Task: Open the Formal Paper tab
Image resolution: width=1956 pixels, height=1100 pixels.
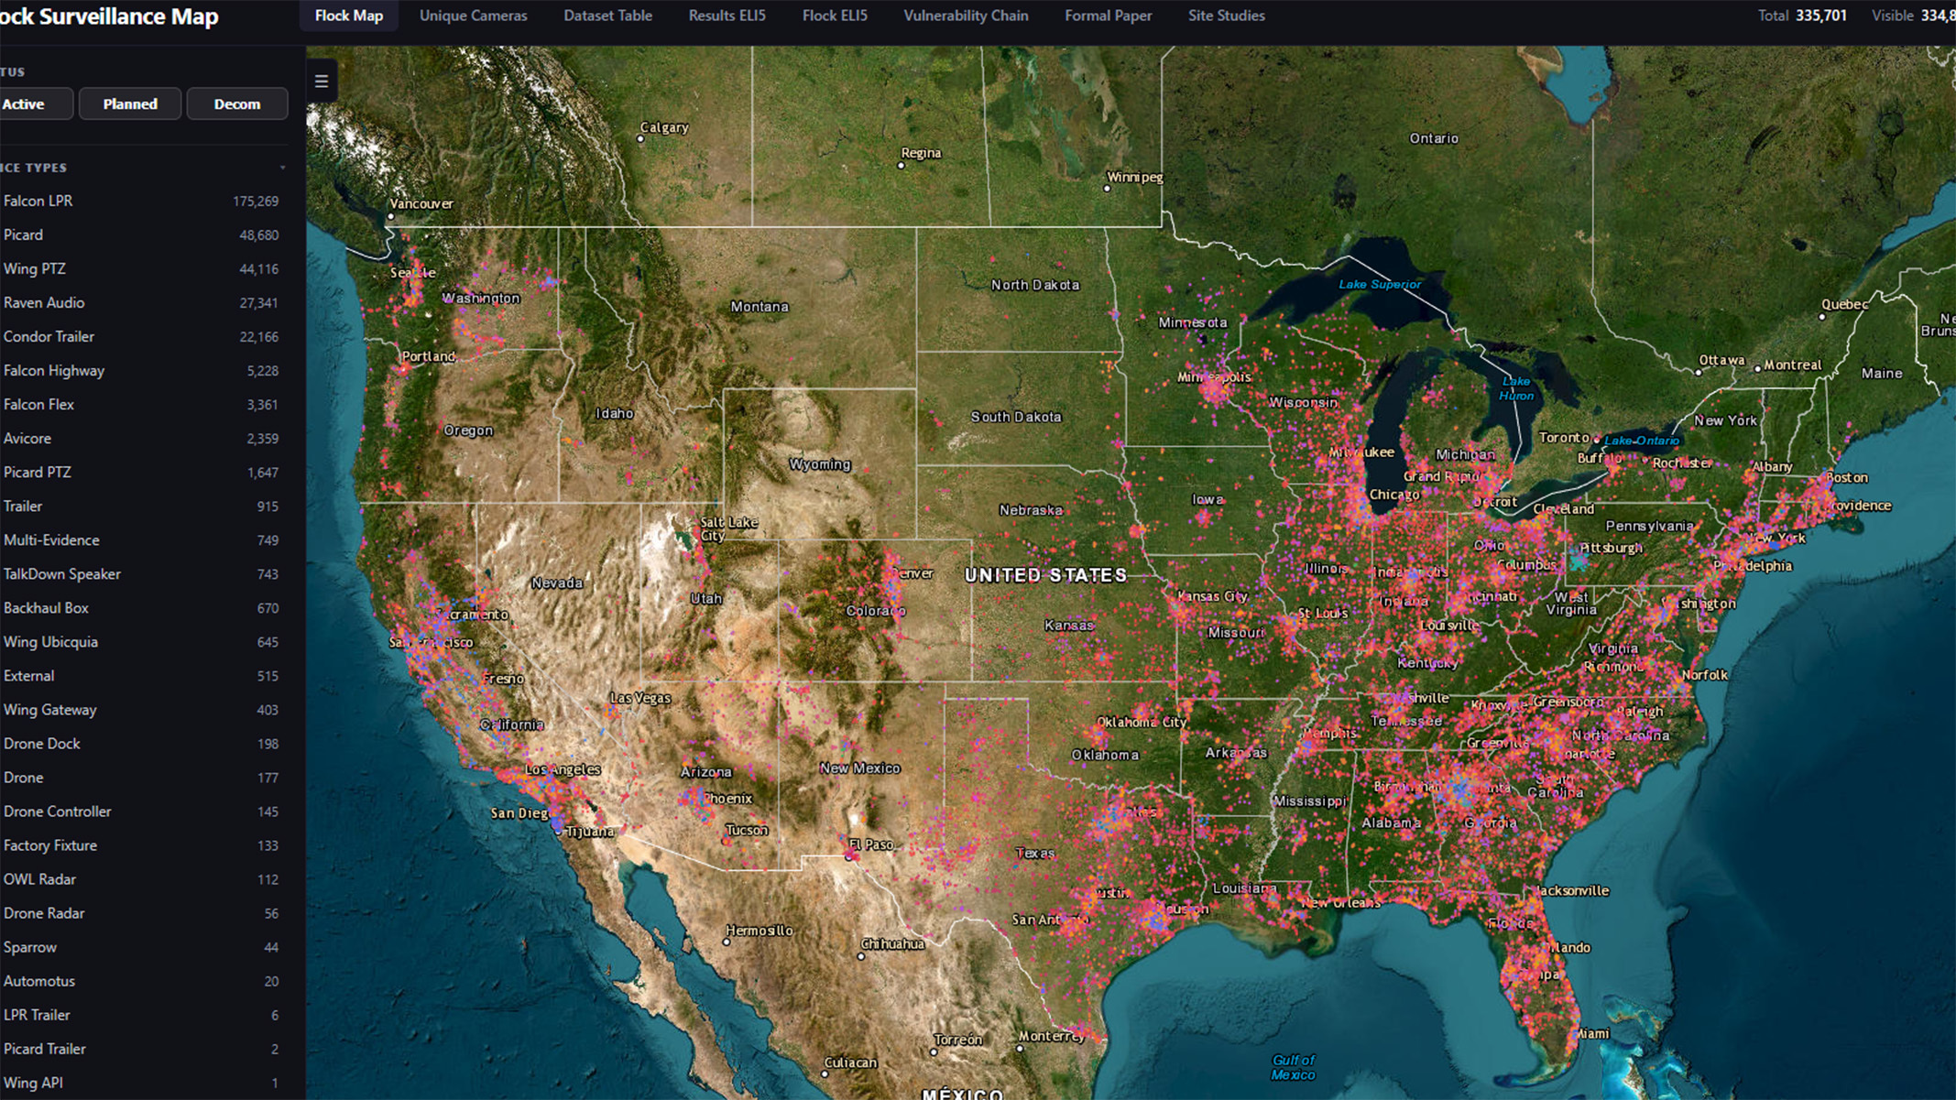Action: tap(1109, 16)
